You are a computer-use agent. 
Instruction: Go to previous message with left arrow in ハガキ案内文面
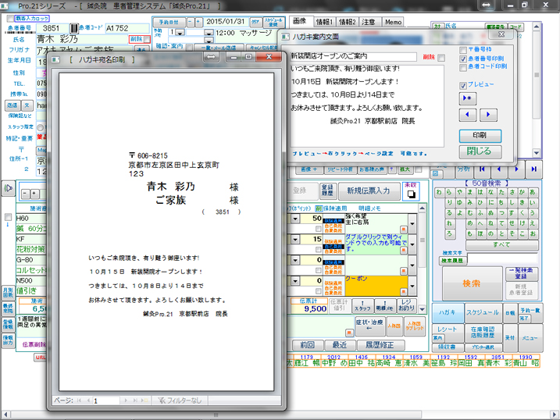coord(467,115)
